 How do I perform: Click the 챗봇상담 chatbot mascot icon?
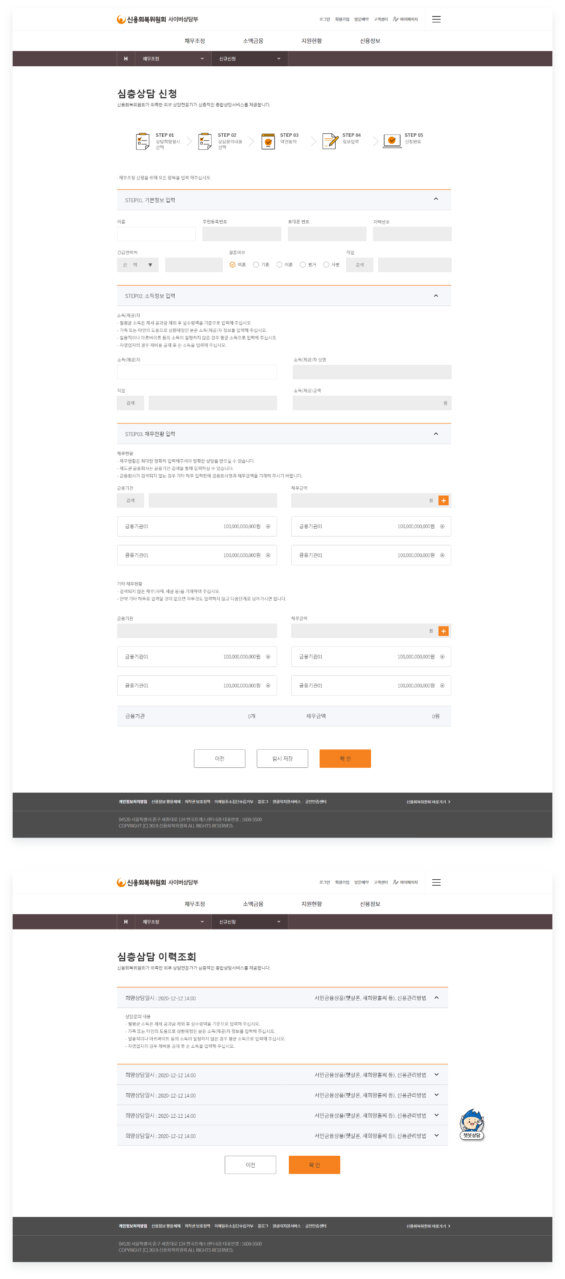coord(471,1125)
